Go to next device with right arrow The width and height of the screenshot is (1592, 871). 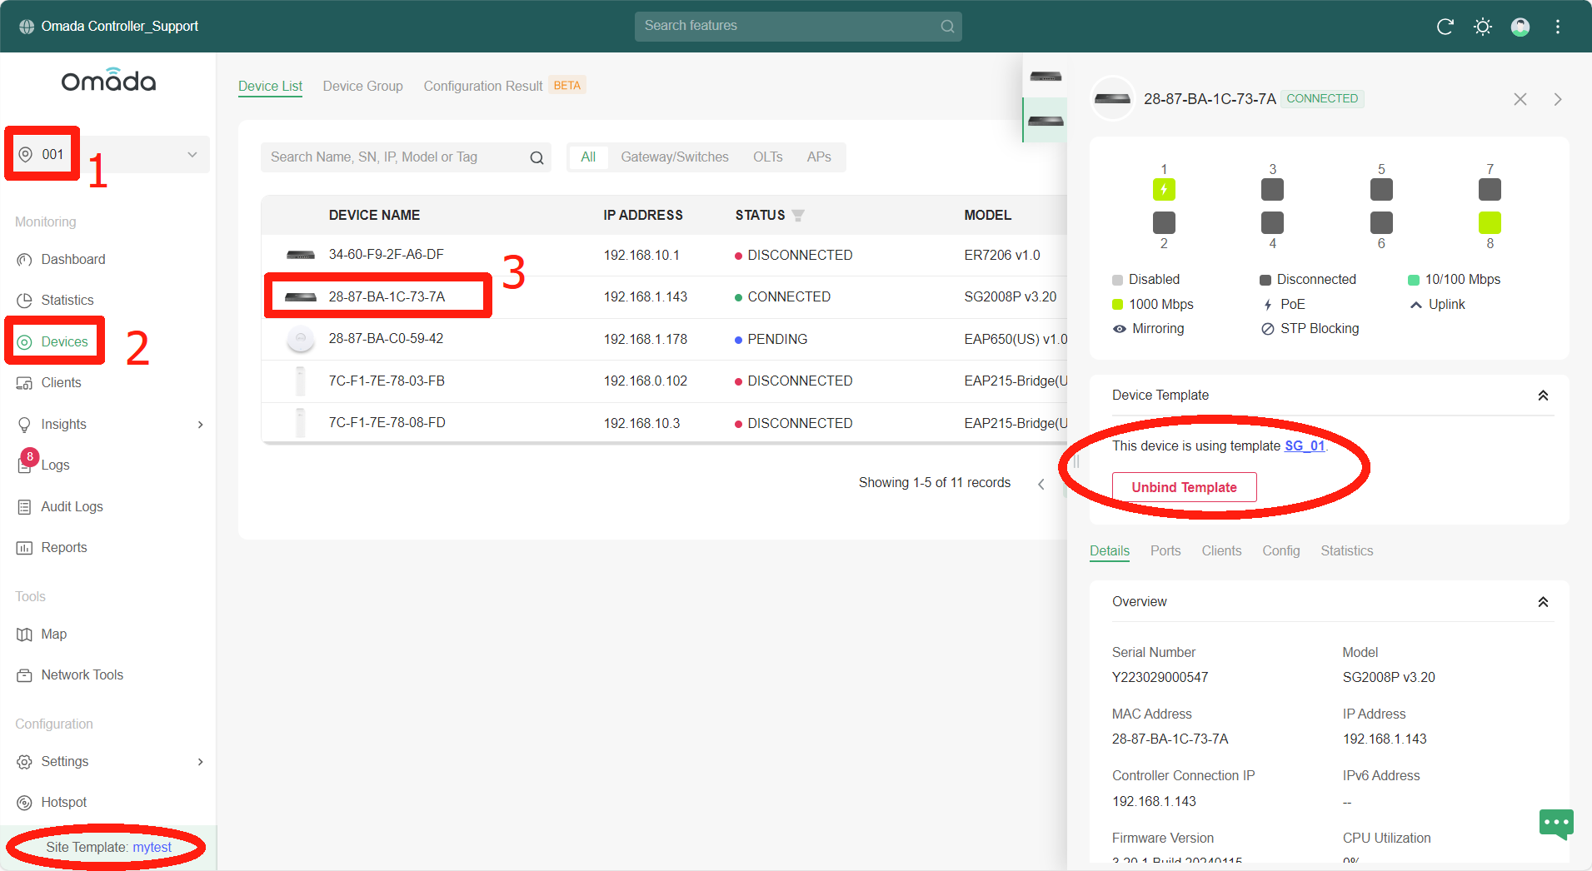1558,99
